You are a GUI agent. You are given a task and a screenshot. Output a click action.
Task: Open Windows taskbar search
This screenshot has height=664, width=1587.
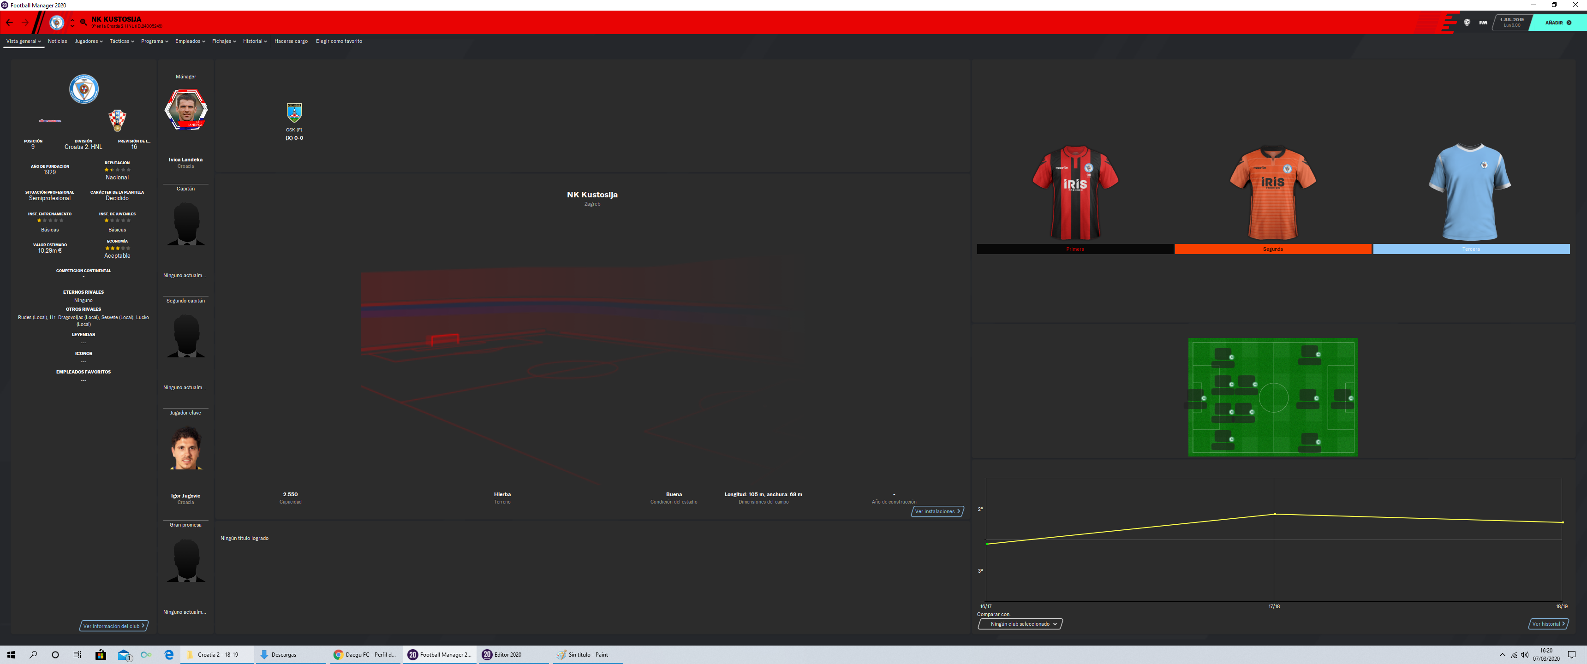[x=33, y=655]
